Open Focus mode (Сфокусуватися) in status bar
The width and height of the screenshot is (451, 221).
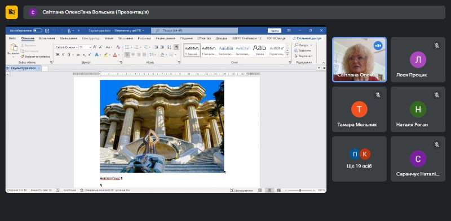click(x=241, y=190)
